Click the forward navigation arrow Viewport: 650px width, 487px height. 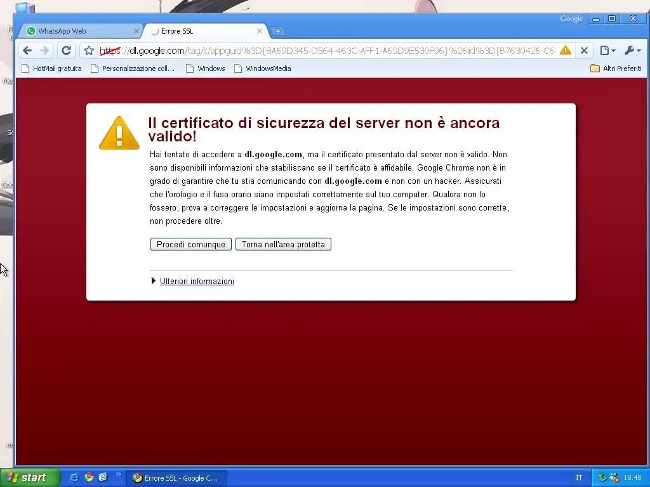[x=44, y=51]
